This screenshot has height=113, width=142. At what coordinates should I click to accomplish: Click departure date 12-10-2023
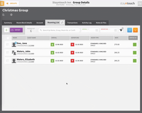pyautogui.click(x=79, y=45)
